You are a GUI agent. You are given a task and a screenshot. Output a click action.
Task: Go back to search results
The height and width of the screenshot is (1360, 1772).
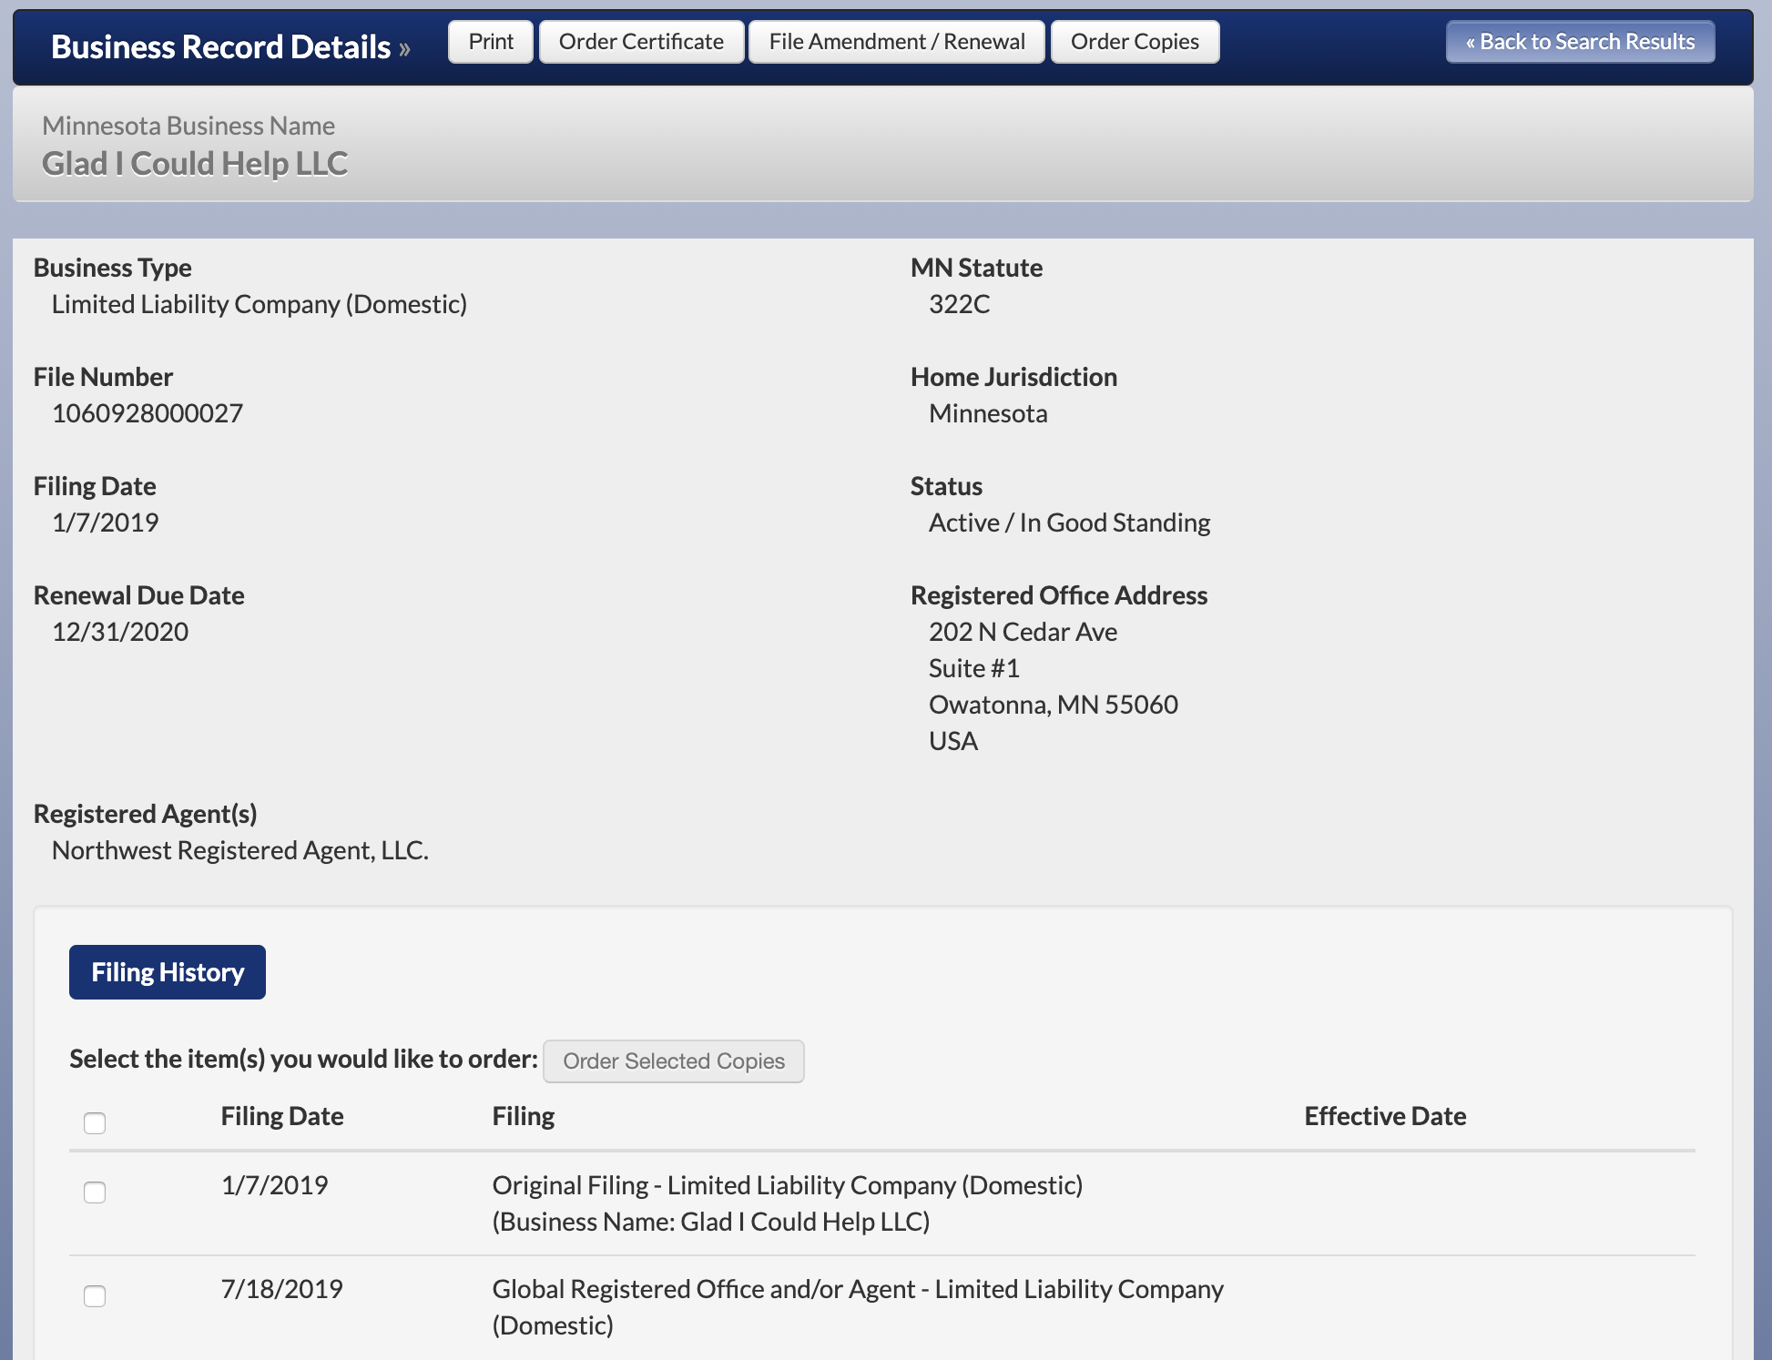pyautogui.click(x=1580, y=42)
